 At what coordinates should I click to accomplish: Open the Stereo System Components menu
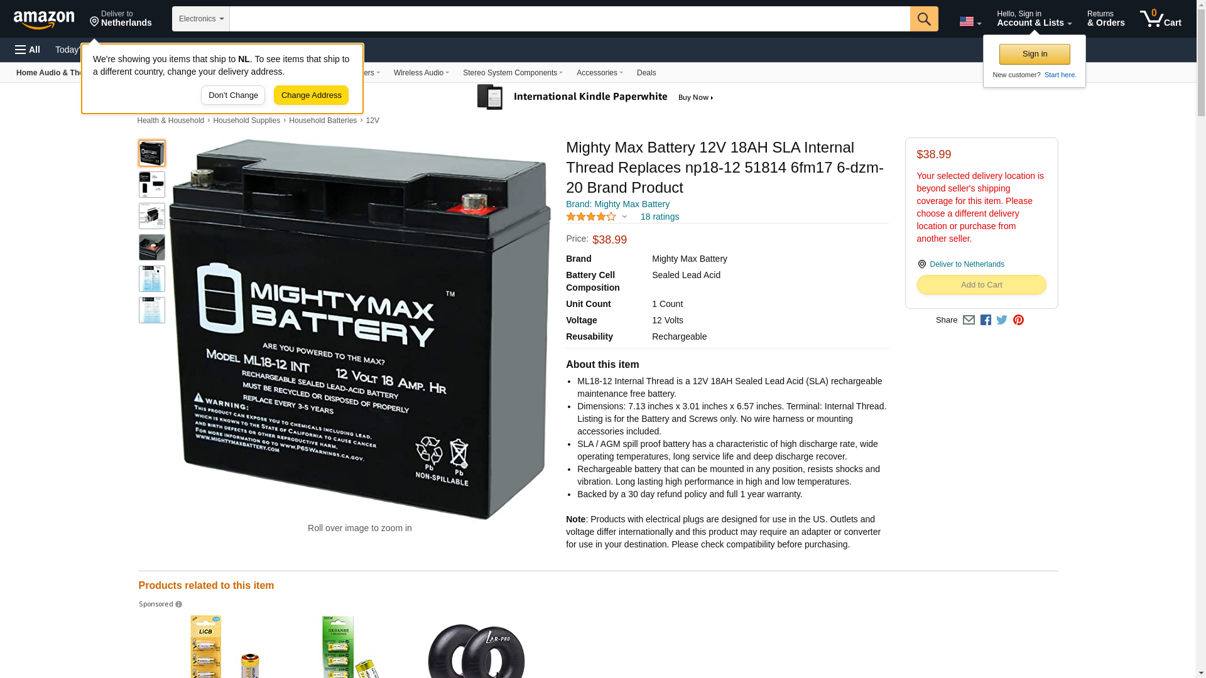[x=513, y=73]
